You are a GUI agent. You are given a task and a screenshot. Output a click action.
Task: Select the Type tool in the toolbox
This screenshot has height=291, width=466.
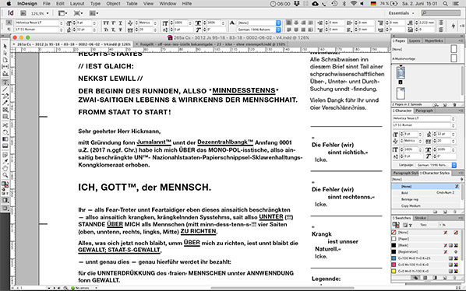(5, 82)
